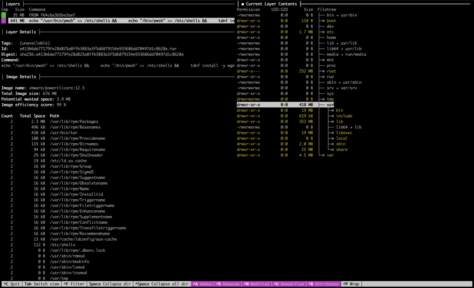Click Tab Switch view in the bottom bar
The width and height of the screenshot is (474, 288).
point(42,284)
